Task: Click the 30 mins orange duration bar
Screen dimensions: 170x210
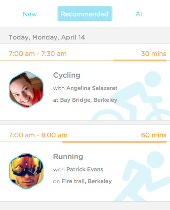Action: coord(140,60)
